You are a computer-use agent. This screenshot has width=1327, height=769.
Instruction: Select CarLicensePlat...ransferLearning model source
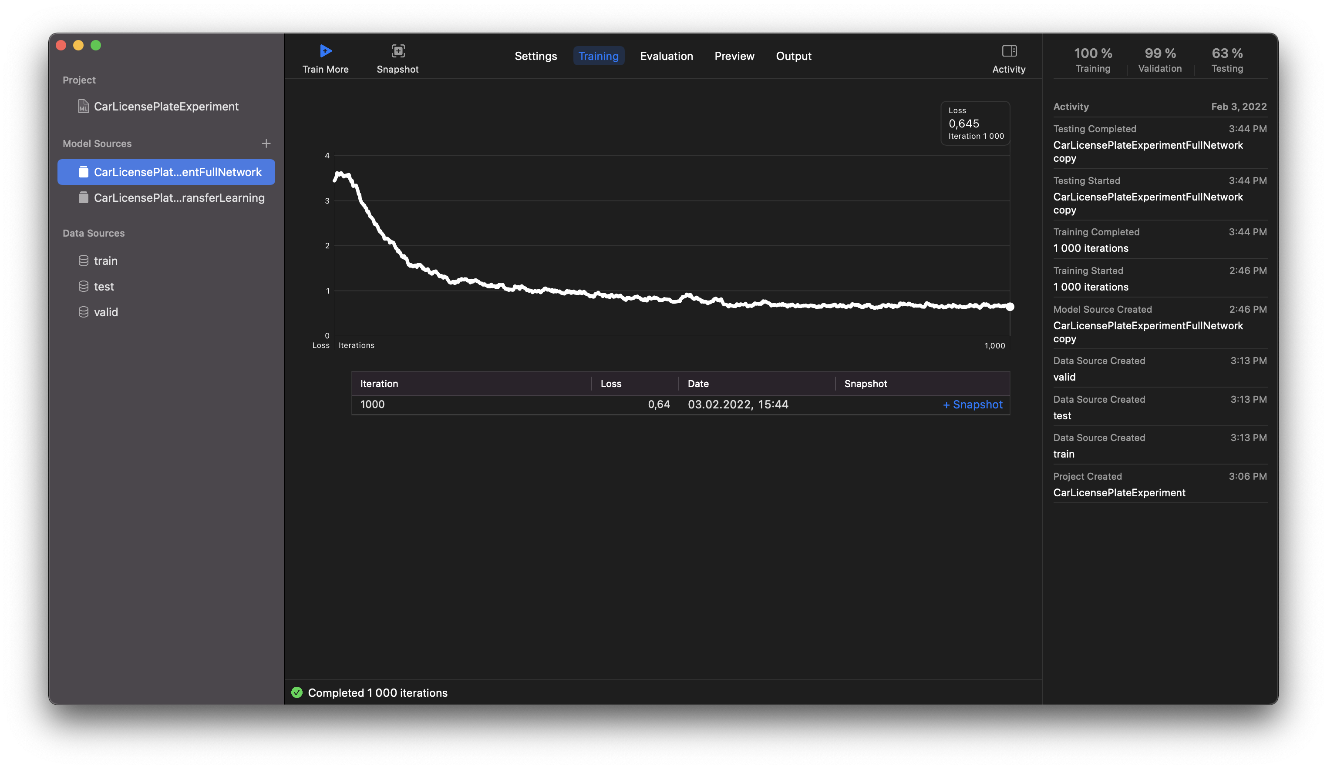(166, 198)
